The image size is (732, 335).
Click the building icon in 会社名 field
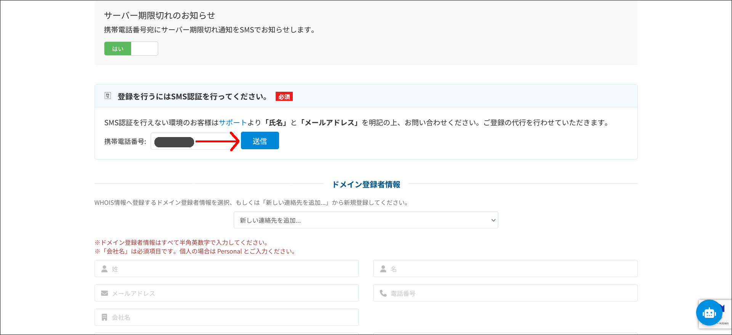[x=104, y=317]
